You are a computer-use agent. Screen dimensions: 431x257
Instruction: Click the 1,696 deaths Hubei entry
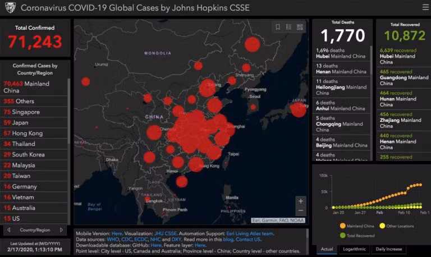tap(341, 53)
